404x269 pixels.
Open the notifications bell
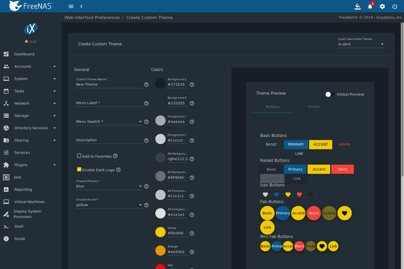pyautogui.click(x=370, y=6)
